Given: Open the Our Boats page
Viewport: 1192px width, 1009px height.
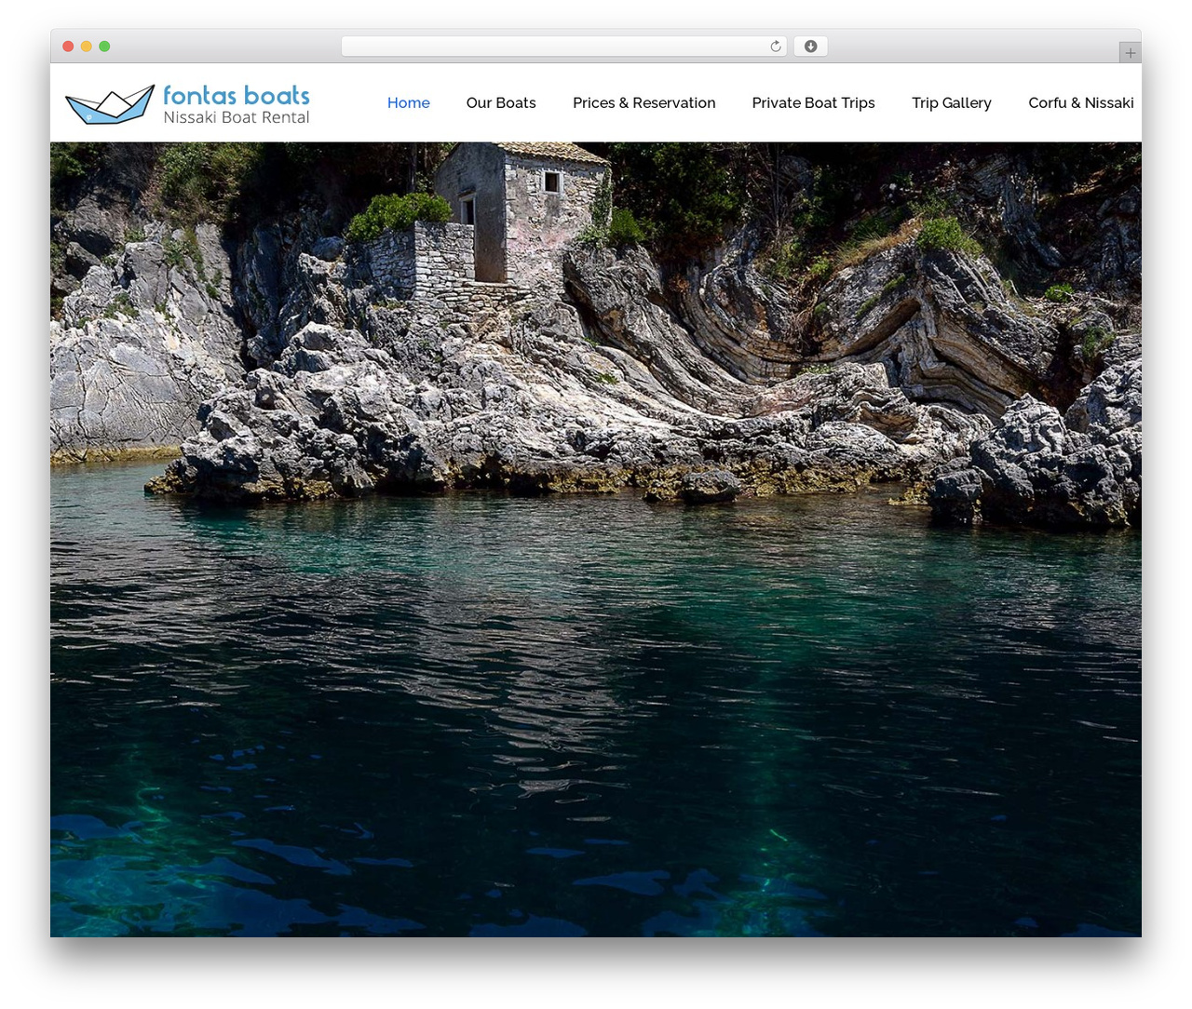Looking at the screenshot, I should pos(501,102).
